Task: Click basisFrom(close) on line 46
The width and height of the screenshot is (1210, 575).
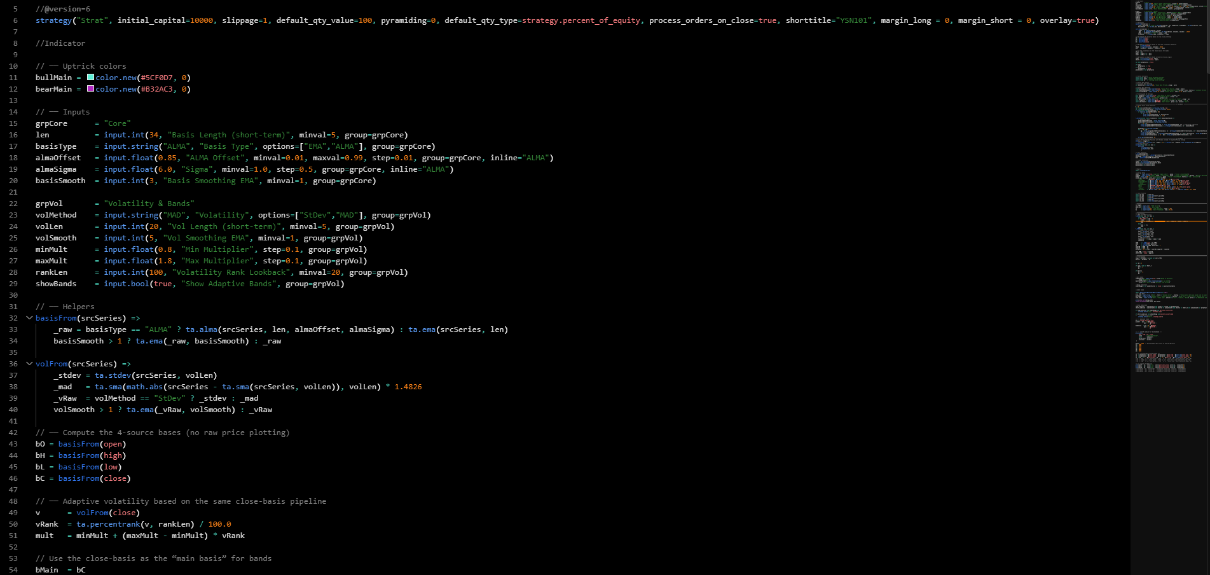Action: [x=79, y=478]
